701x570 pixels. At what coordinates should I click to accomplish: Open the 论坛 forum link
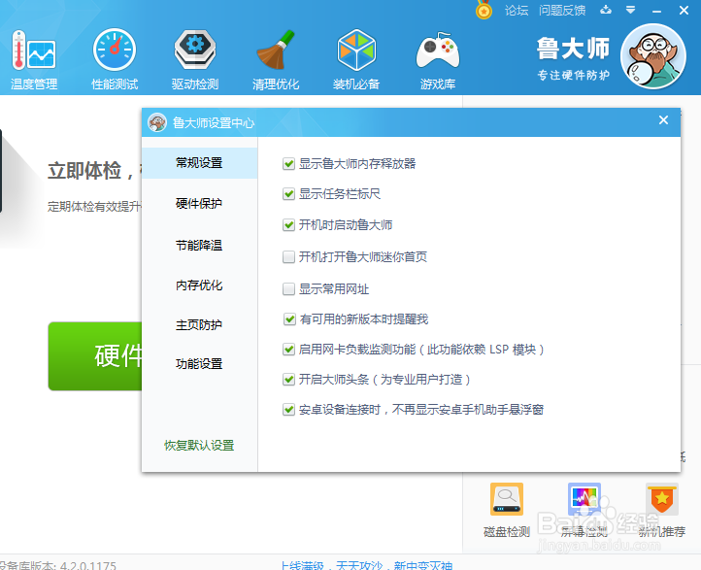pos(517,11)
